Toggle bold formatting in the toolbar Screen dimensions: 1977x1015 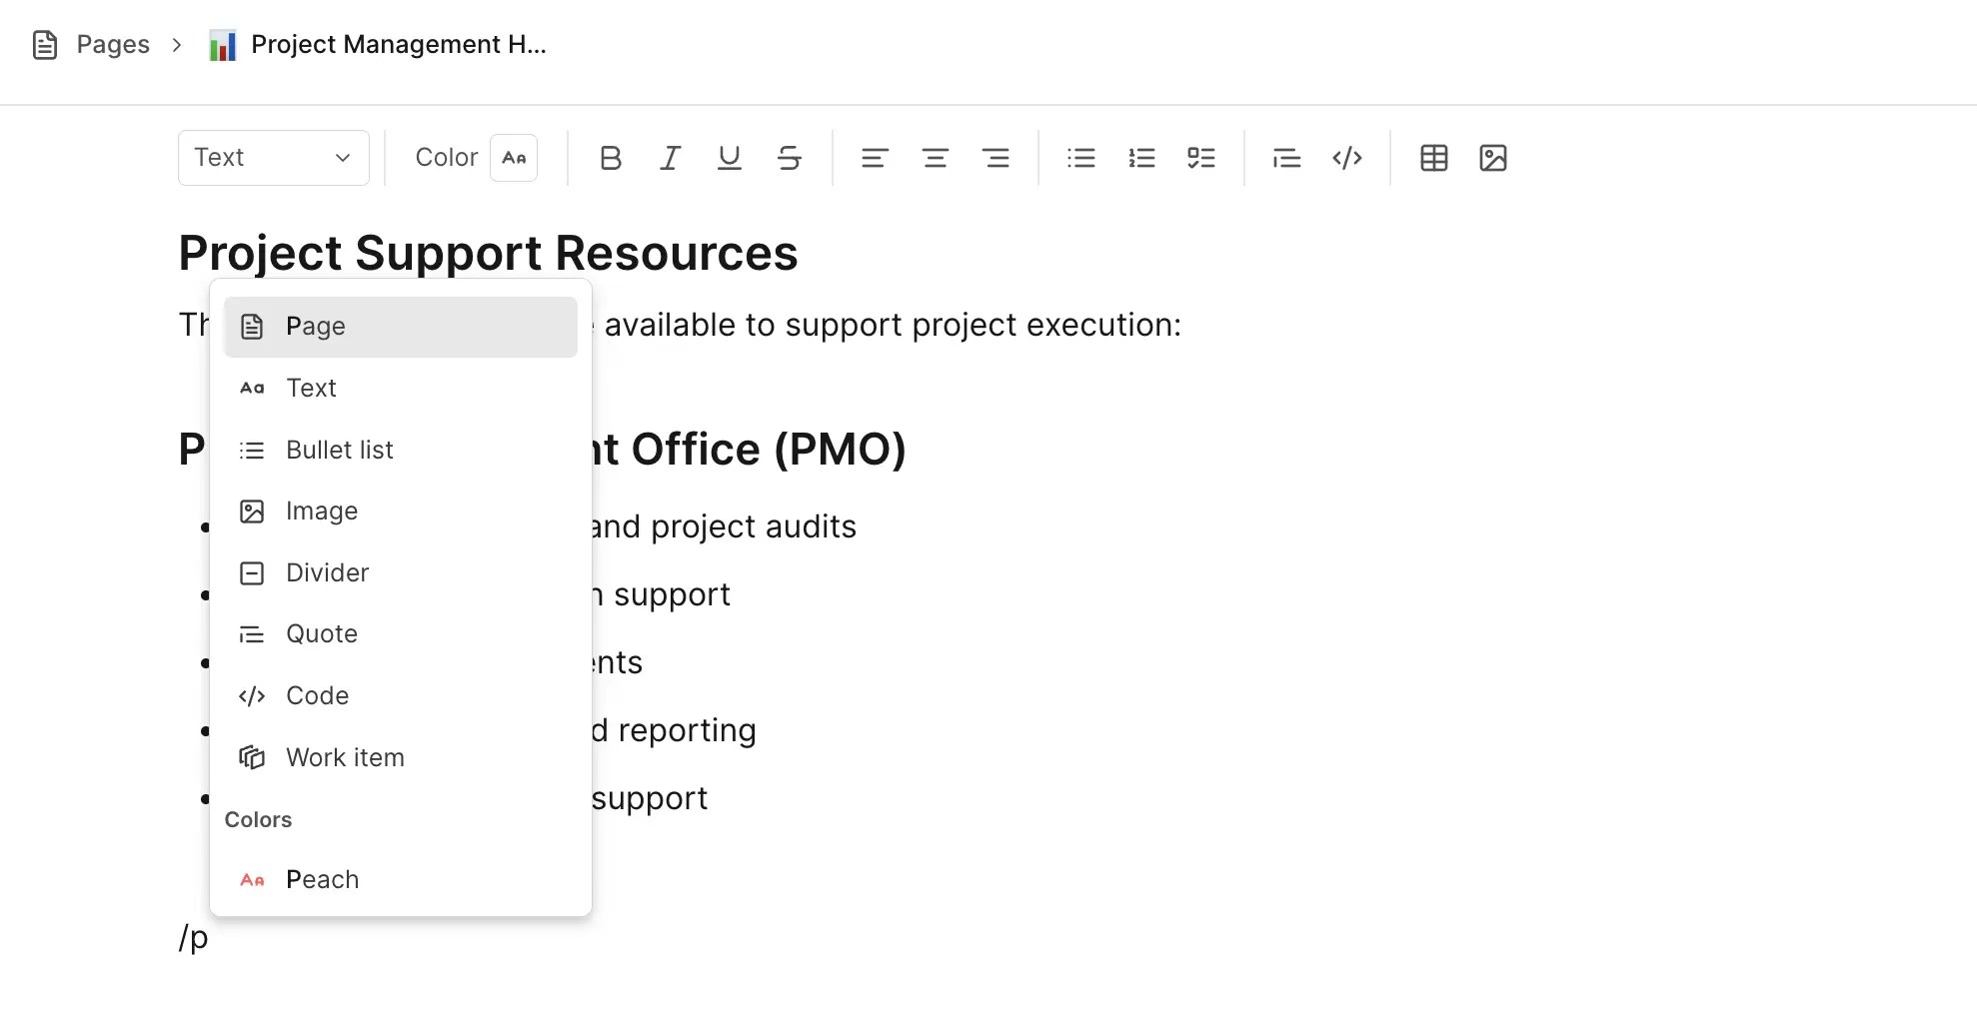point(610,157)
